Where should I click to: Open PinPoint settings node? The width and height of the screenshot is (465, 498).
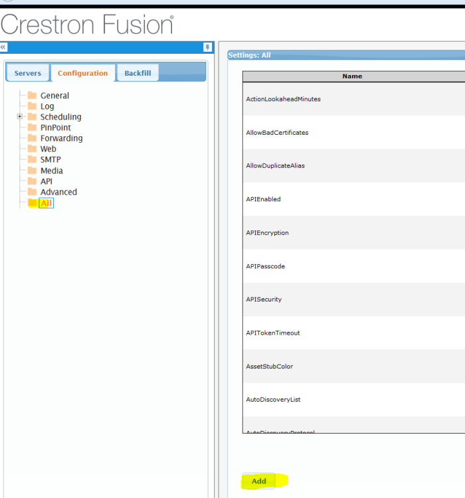click(x=56, y=127)
